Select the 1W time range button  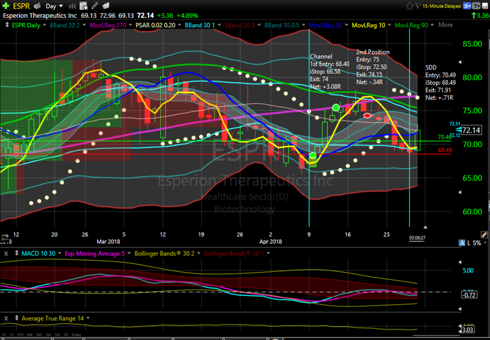[57, 335]
